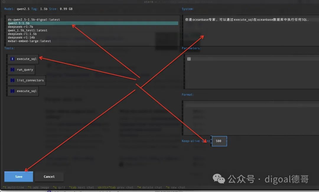Click into the System prompt text area

250,29
